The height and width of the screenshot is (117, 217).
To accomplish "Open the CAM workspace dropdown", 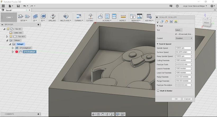I will pyautogui.click(x=10, y=17).
